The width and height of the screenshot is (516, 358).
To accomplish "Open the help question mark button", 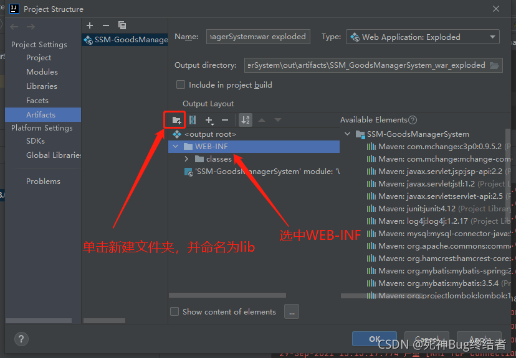I will point(21,339).
